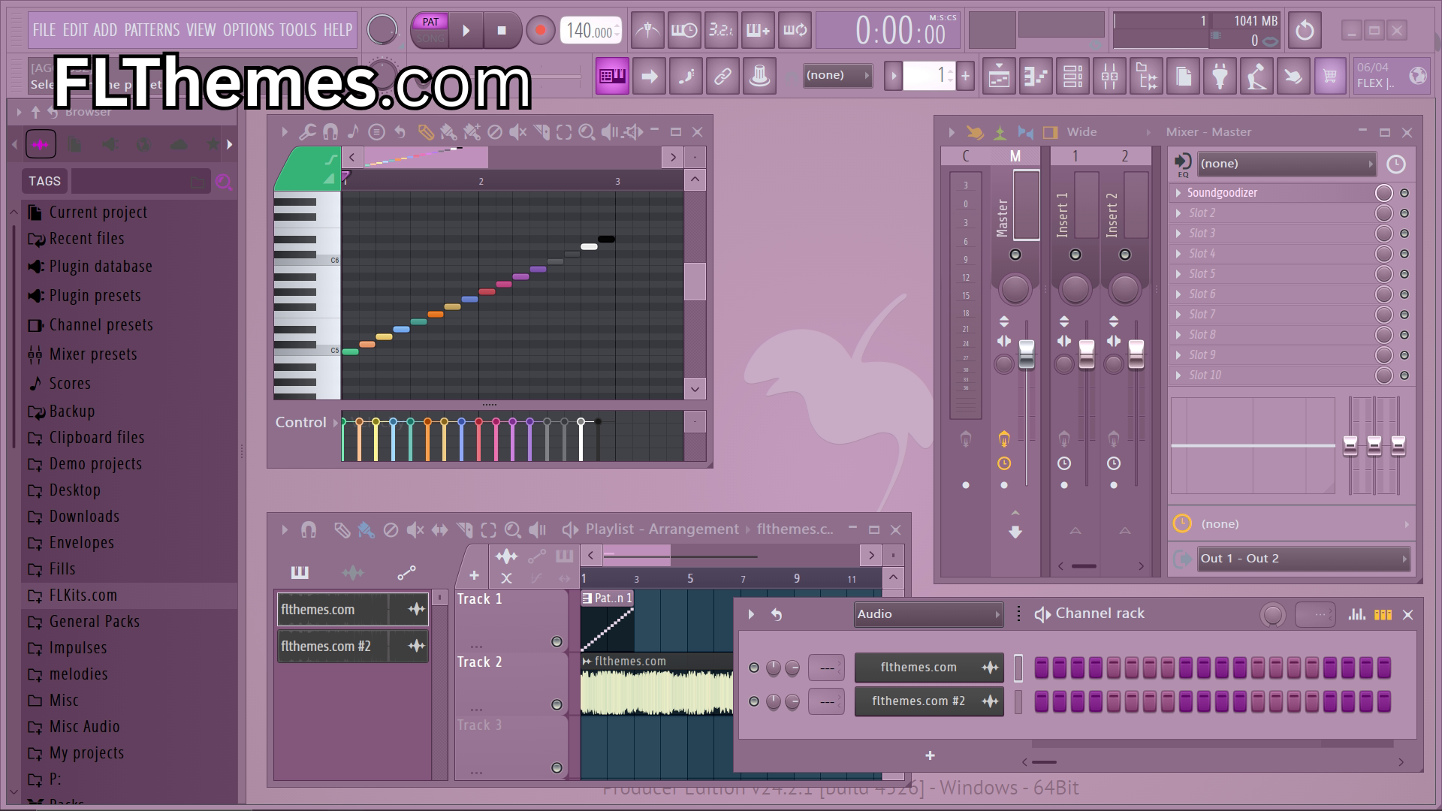Select the mute tool in piano roll
The height and width of the screenshot is (811, 1442).
click(517, 132)
